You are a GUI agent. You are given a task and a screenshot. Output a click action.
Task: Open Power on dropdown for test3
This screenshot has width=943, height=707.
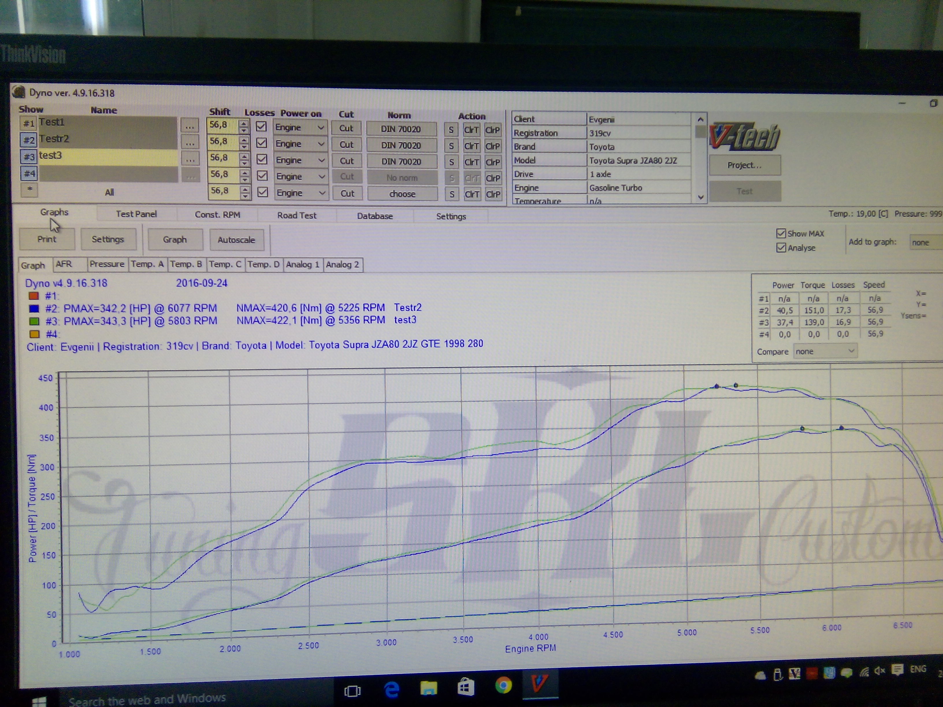coord(322,160)
